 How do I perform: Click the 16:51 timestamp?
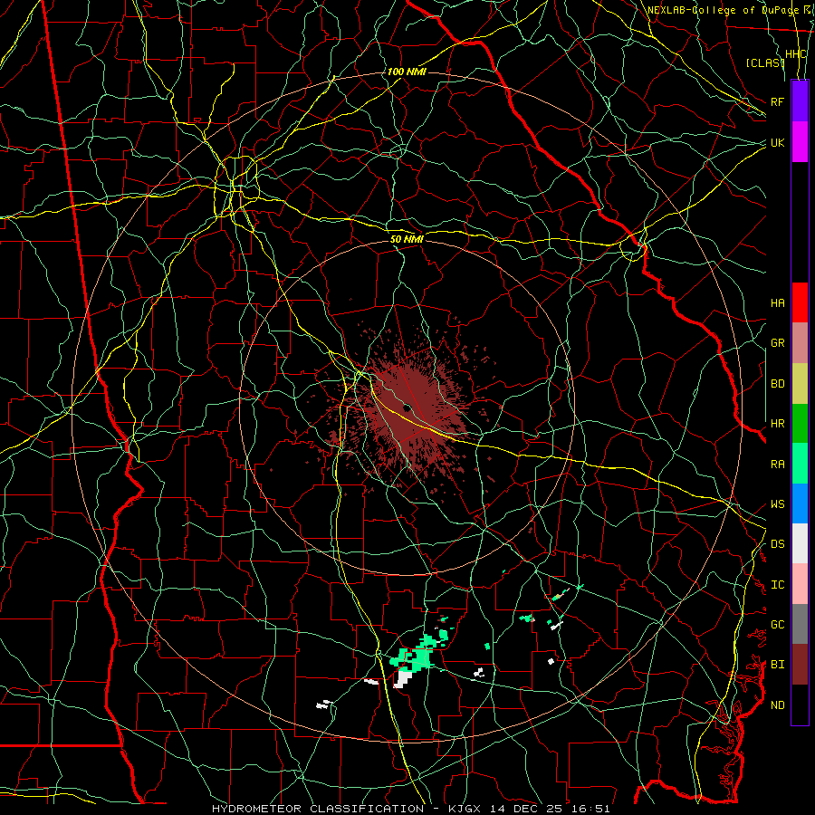(593, 809)
